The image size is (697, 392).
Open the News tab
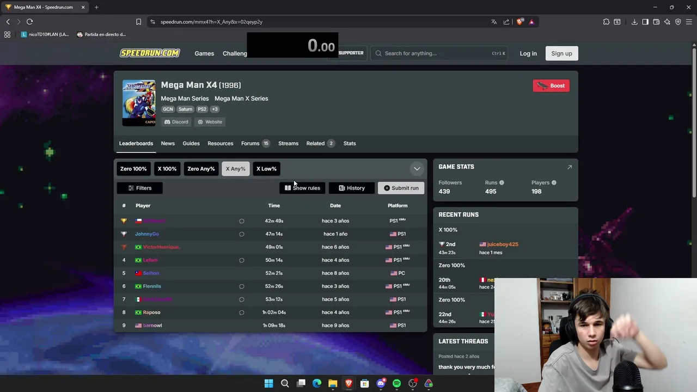(168, 143)
